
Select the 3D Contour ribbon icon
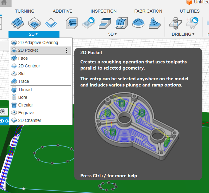(x=155, y=23)
